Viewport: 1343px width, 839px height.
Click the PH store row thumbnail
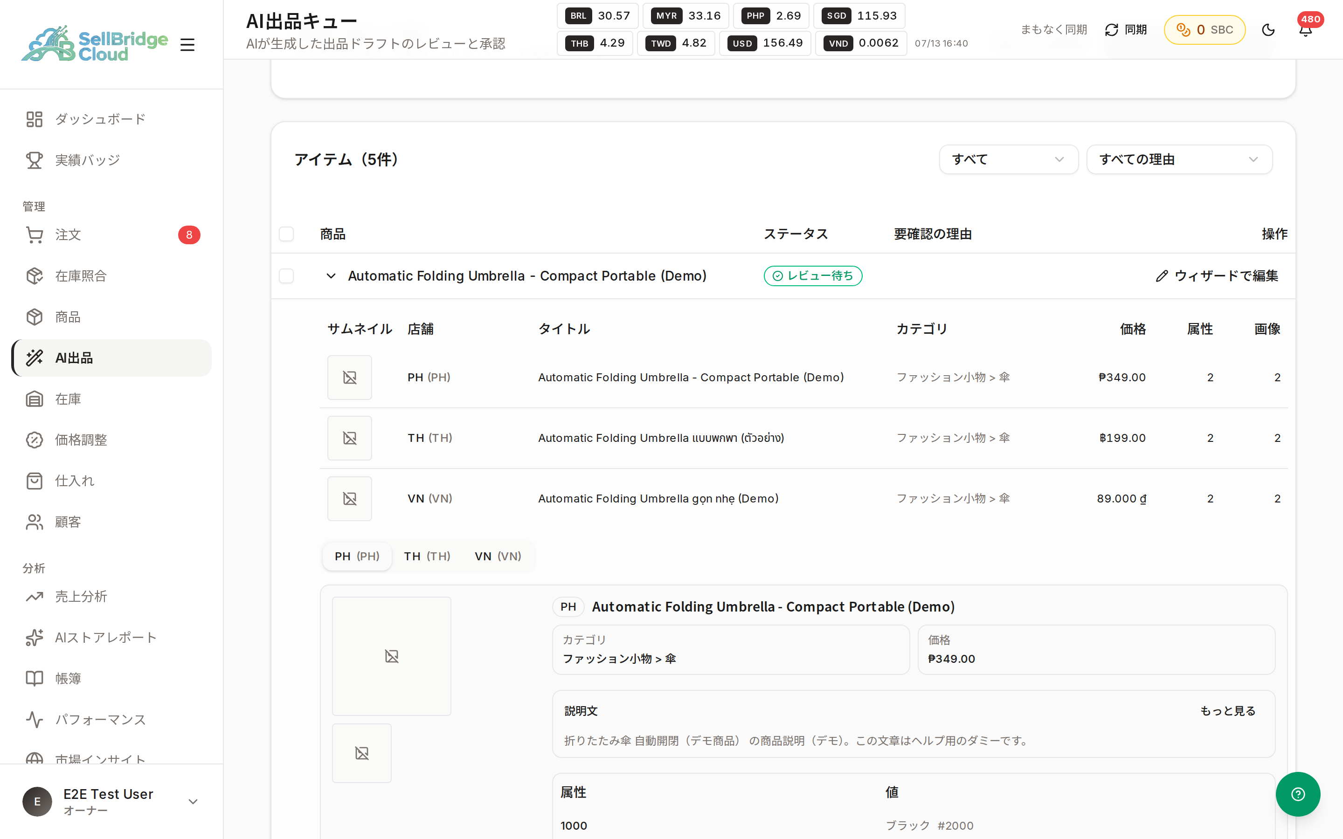pos(350,378)
